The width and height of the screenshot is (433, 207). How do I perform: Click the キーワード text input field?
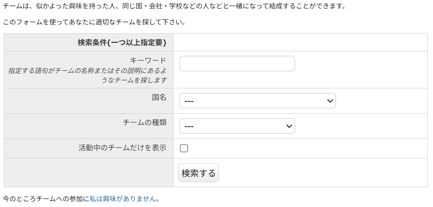coord(237,64)
